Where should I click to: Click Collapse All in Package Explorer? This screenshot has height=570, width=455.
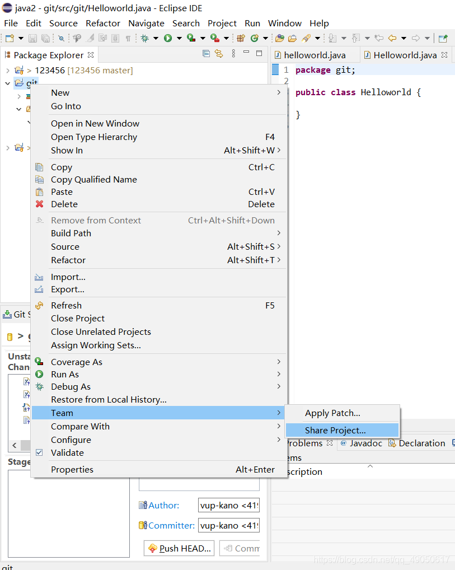[206, 54]
